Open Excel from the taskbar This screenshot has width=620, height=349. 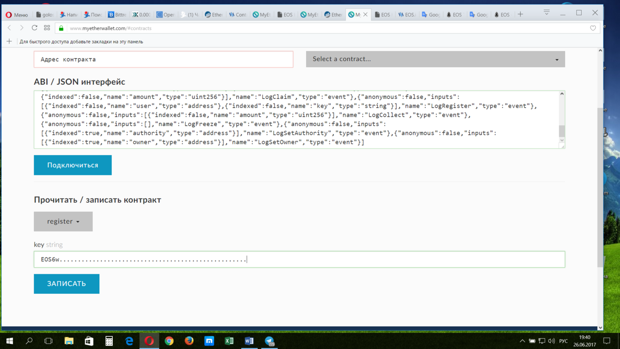pyautogui.click(x=229, y=341)
